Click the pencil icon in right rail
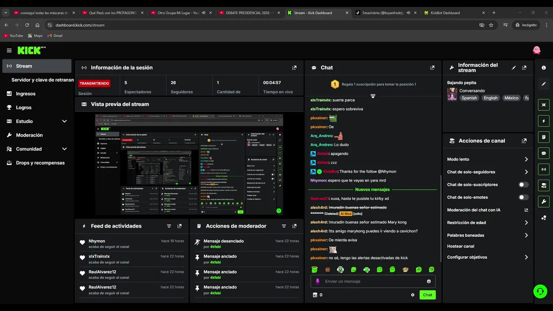The width and height of the screenshot is (553, 311). pyautogui.click(x=543, y=84)
